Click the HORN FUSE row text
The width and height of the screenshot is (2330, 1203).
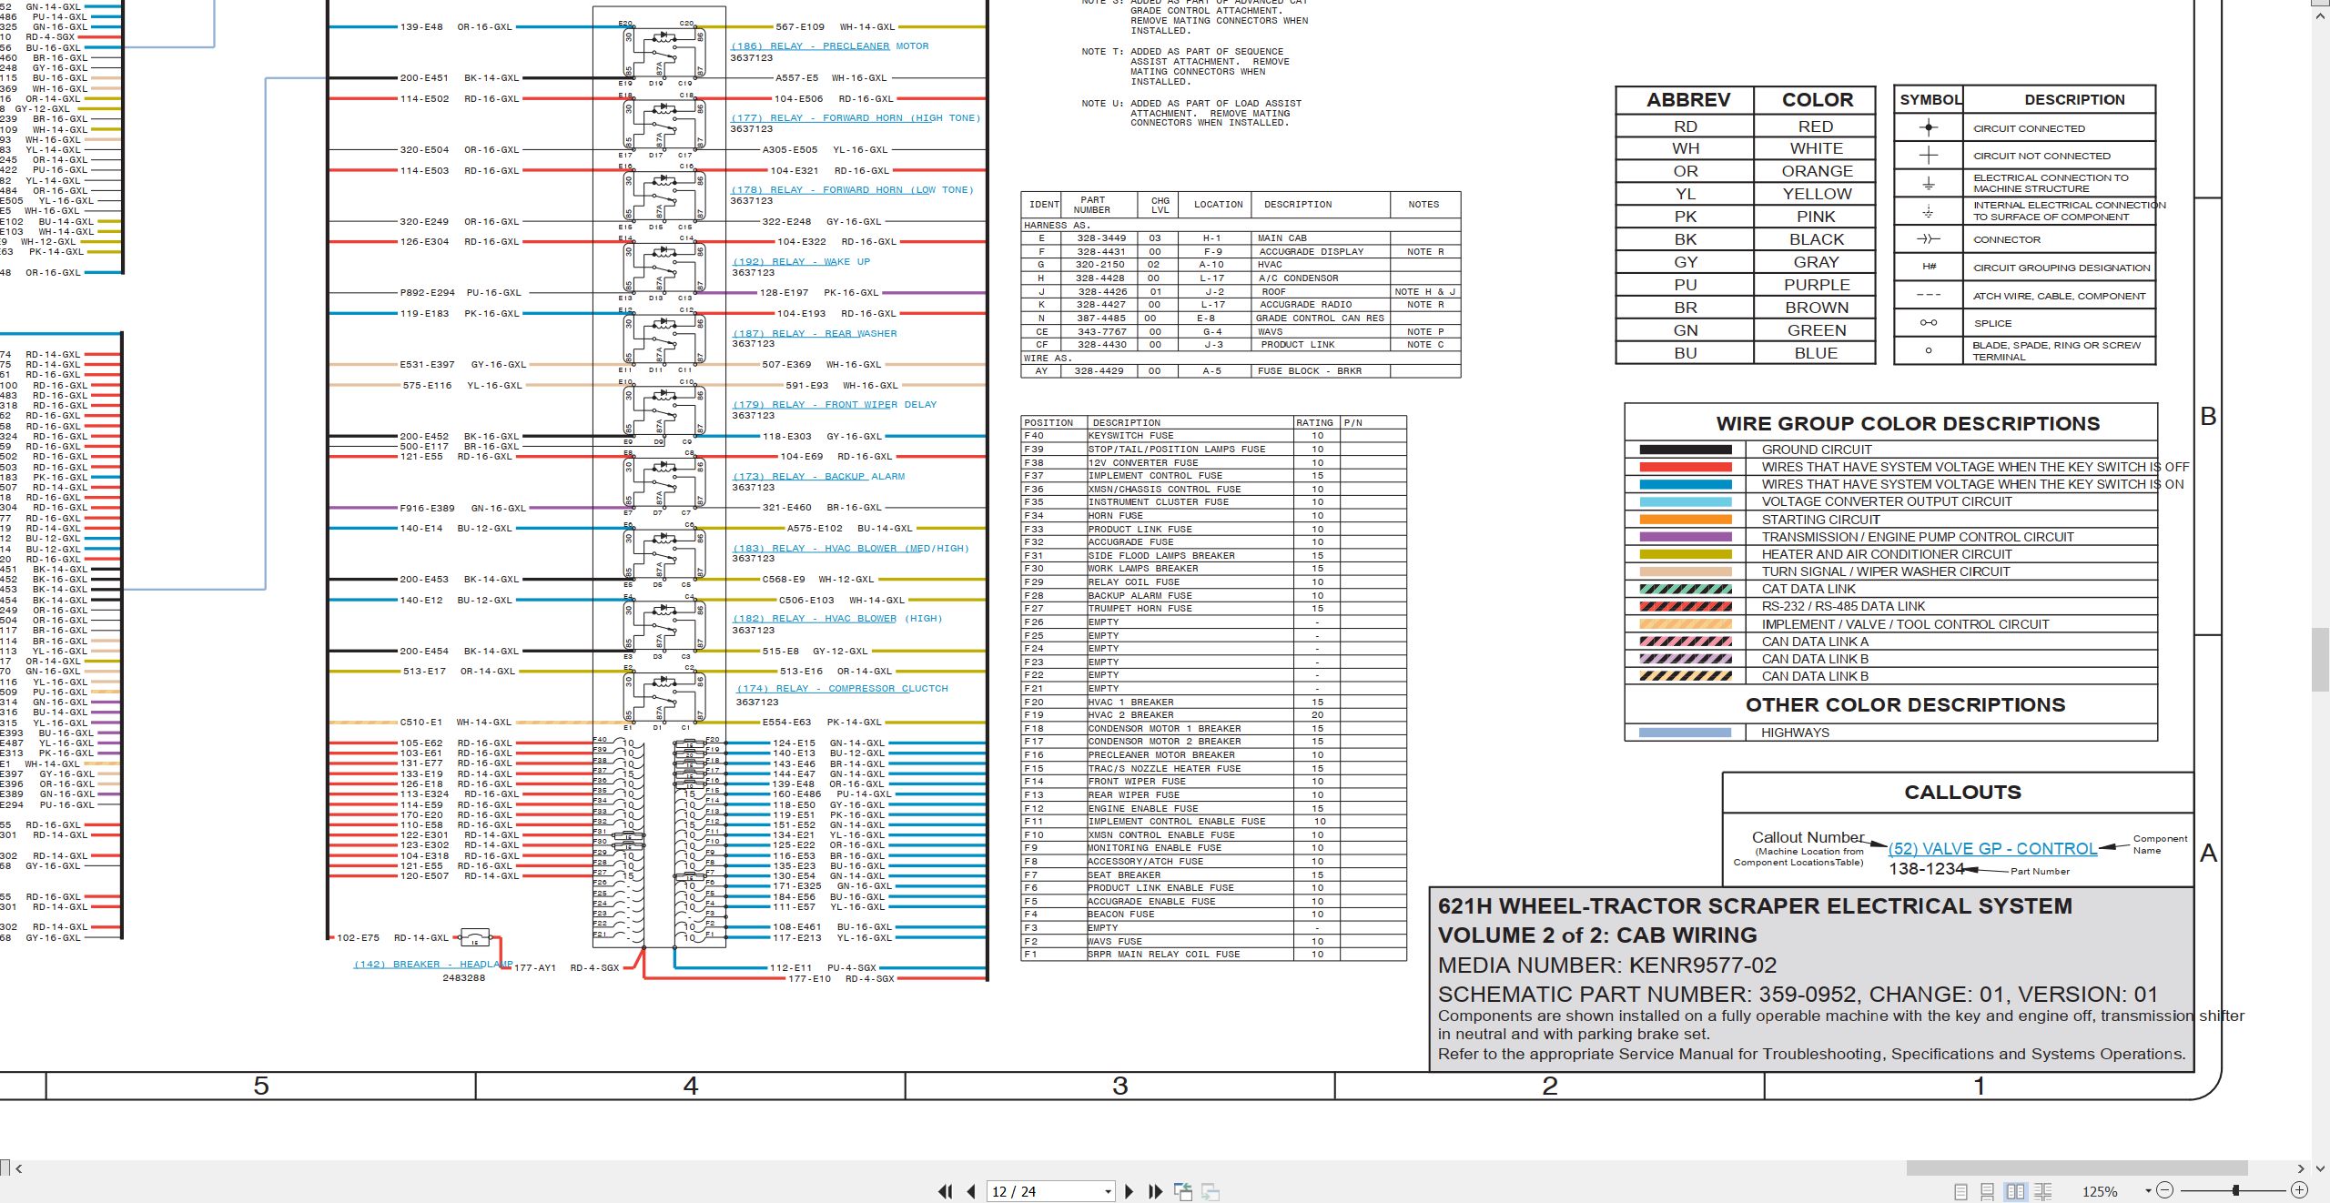(1116, 516)
